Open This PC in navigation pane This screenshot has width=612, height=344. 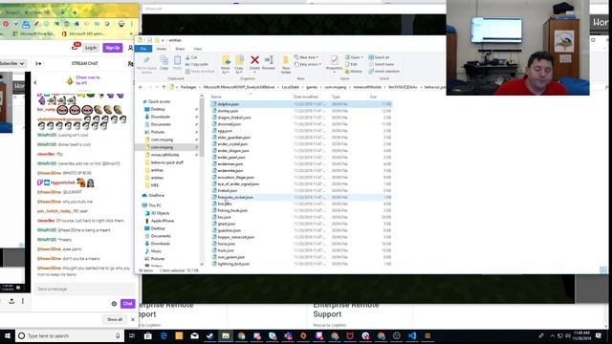[155, 205]
